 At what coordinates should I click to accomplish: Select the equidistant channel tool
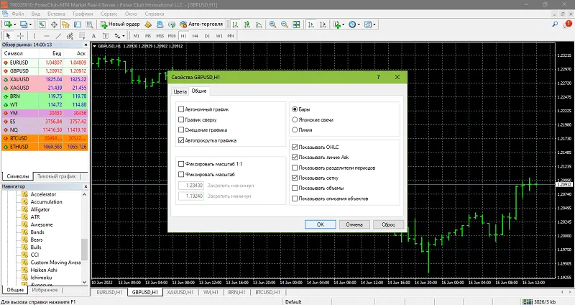[70, 35]
